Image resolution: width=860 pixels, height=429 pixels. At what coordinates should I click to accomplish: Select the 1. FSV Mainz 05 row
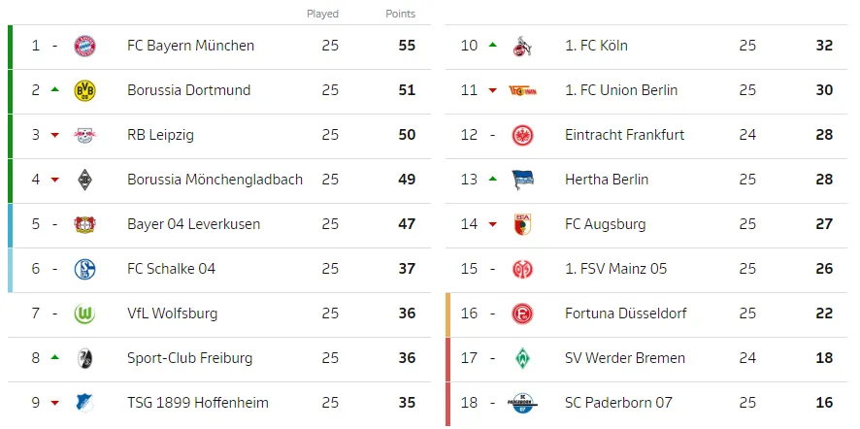point(646,269)
